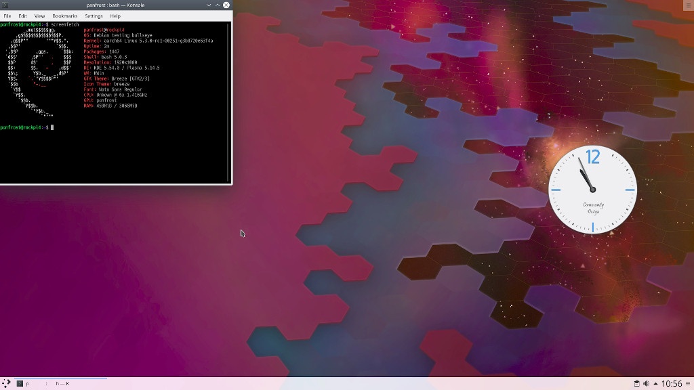Click the 'Shell: bash 5.0.3' line
The image size is (694, 390).
[x=105, y=57]
